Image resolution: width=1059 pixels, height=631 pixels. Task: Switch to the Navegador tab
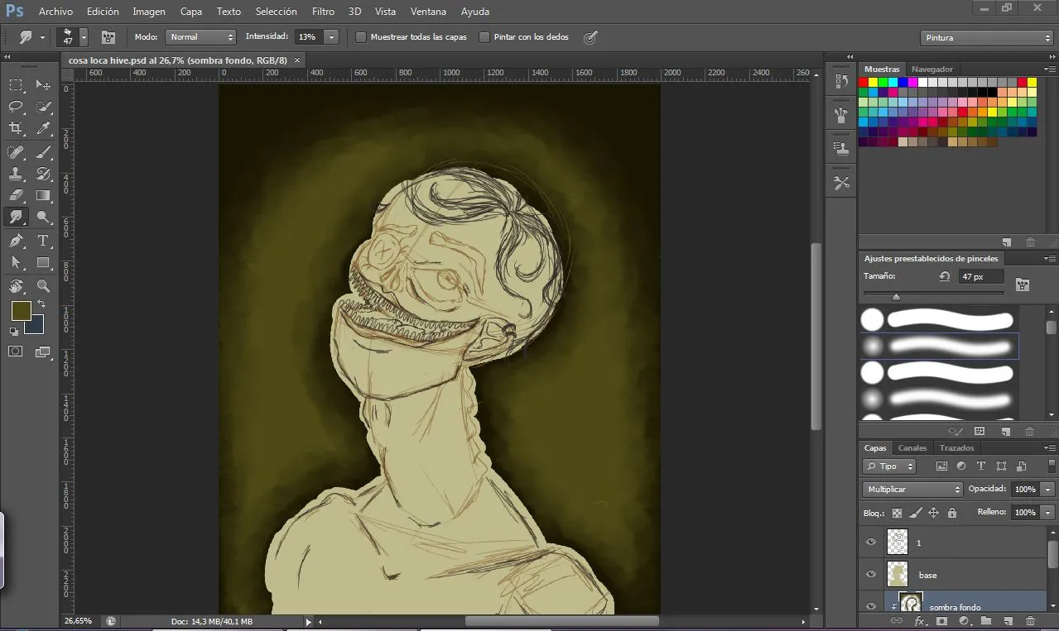pos(932,69)
